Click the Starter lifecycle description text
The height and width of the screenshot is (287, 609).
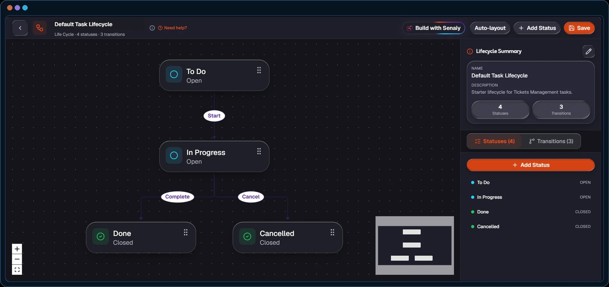click(x=522, y=92)
